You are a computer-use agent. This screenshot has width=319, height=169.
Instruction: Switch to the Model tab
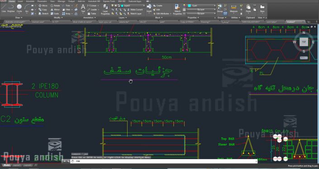point(6,165)
